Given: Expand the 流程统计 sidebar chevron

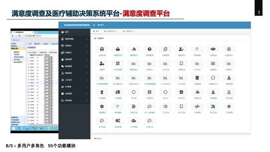Looking at the screenshot, I should [x=87, y=46].
